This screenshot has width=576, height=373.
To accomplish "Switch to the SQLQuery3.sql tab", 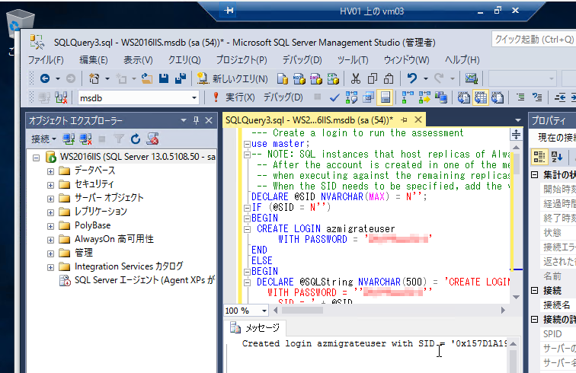I will pyautogui.click(x=309, y=120).
